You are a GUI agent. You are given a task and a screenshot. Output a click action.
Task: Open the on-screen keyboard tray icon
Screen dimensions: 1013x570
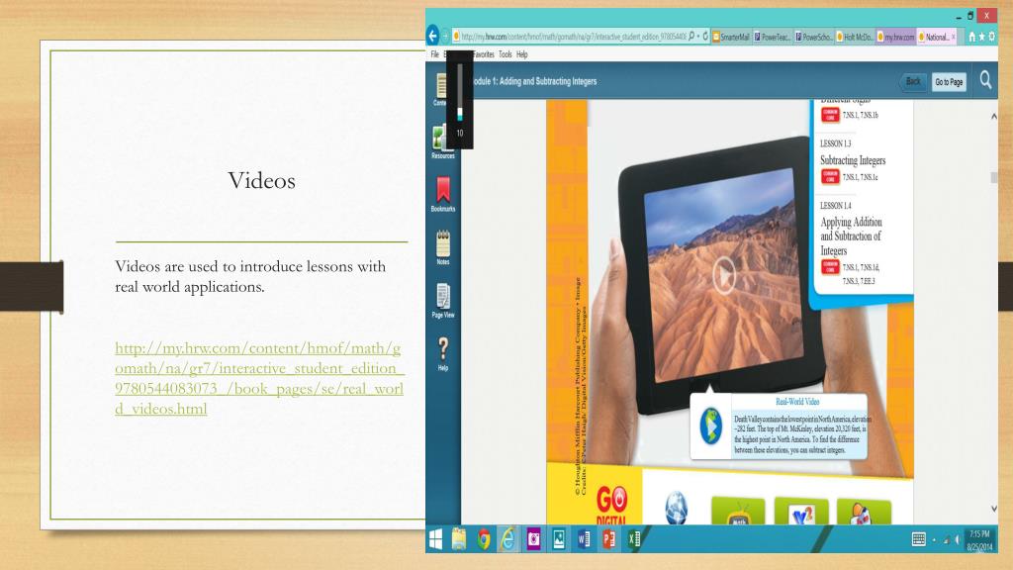click(x=919, y=539)
